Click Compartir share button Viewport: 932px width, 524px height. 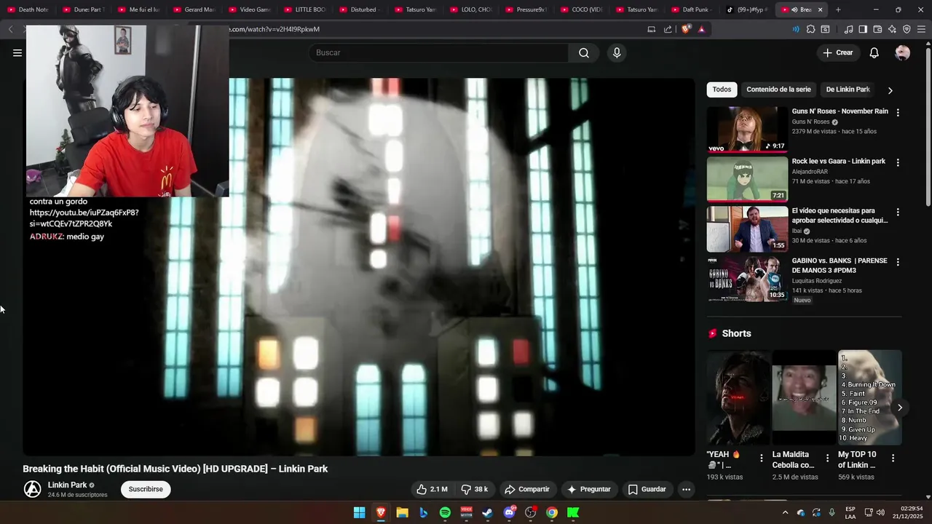pyautogui.click(x=527, y=489)
